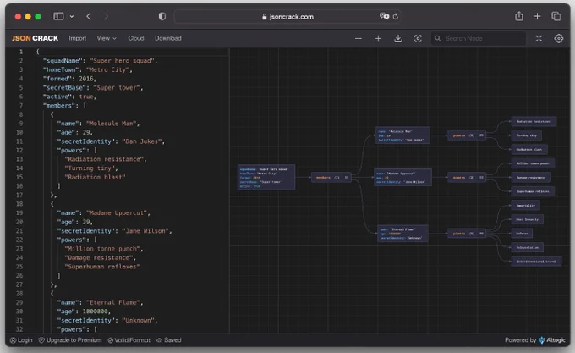Toggle the Safari sidebar icon
575x353 pixels.
(58, 16)
